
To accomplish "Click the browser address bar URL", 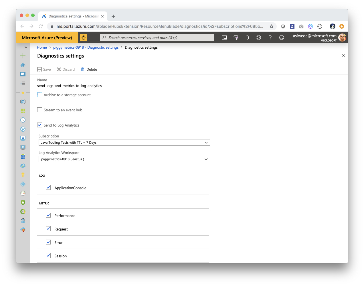I will point(160,26).
